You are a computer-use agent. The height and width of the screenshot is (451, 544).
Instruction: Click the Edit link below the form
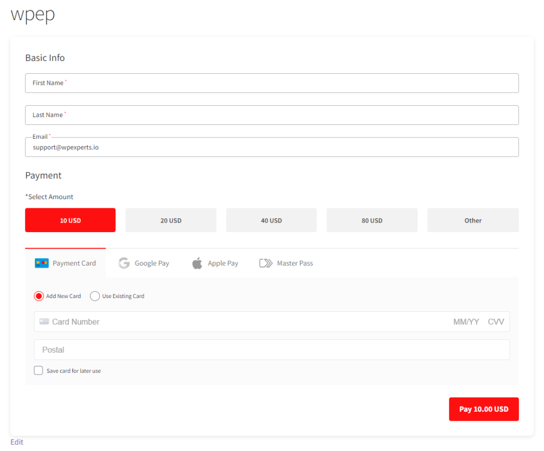click(16, 441)
